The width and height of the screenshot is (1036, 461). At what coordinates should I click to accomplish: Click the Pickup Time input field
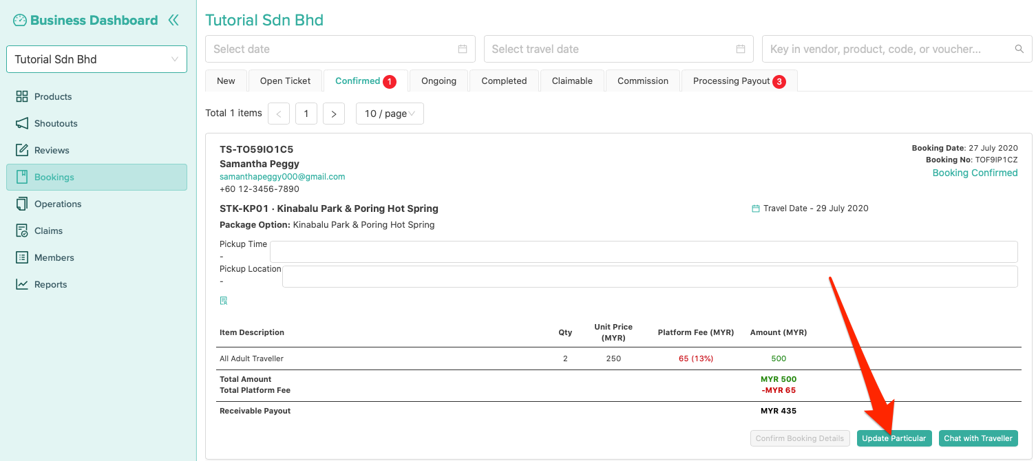tap(643, 251)
